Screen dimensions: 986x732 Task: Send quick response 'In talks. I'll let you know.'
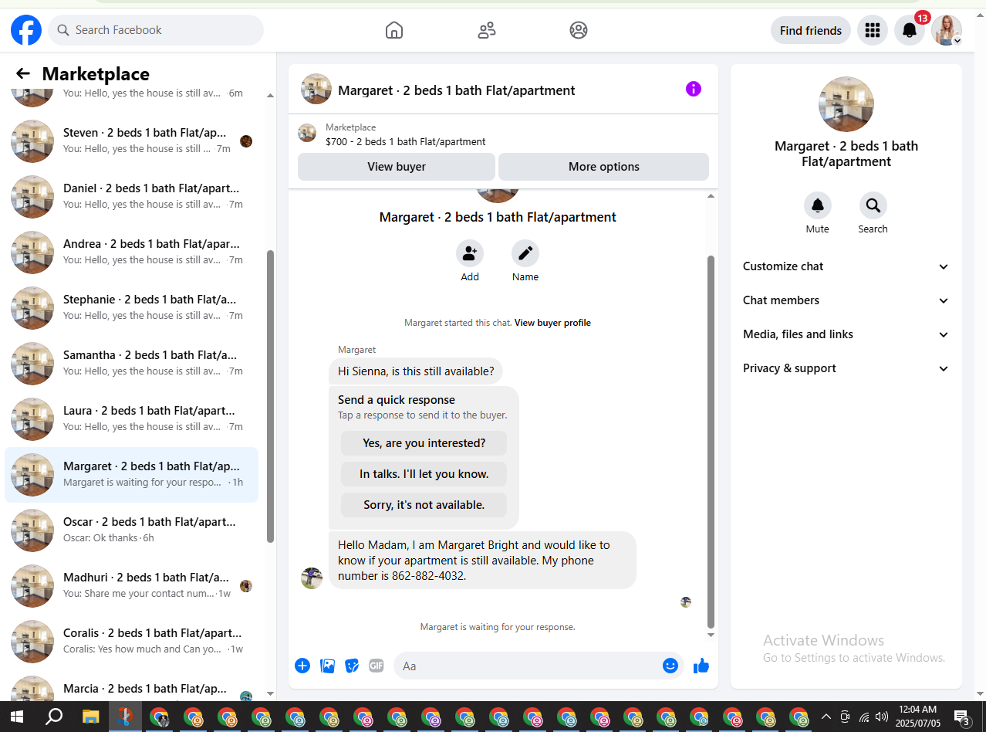(424, 474)
